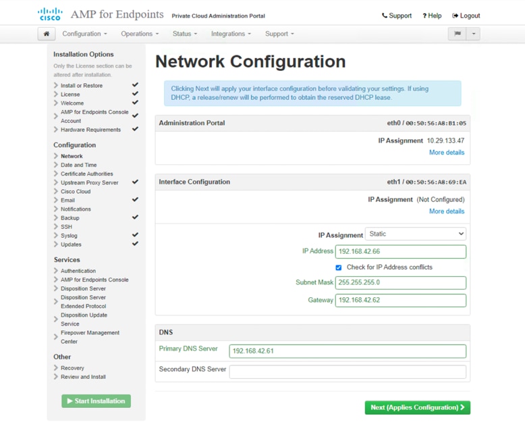This screenshot has height=441, width=525.
Task: Select Email in sidebar
Action: [67, 201]
